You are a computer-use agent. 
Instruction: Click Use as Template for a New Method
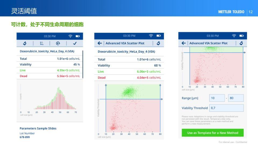click(x=213, y=133)
